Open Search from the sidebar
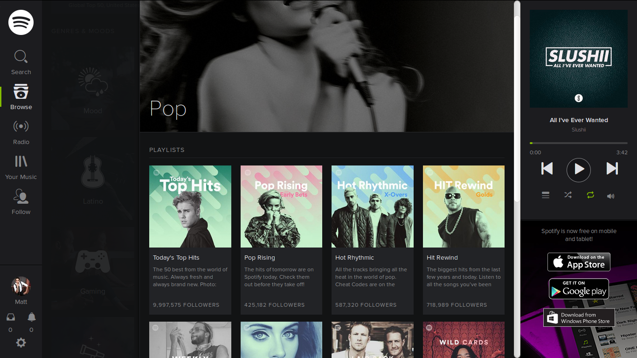This screenshot has width=637, height=358. (21, 62)
